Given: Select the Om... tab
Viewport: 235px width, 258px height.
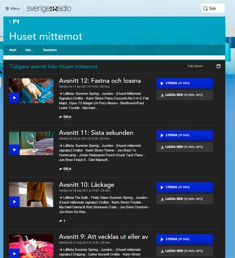Looking at the screenshot, I should click(x=29, y=50).
